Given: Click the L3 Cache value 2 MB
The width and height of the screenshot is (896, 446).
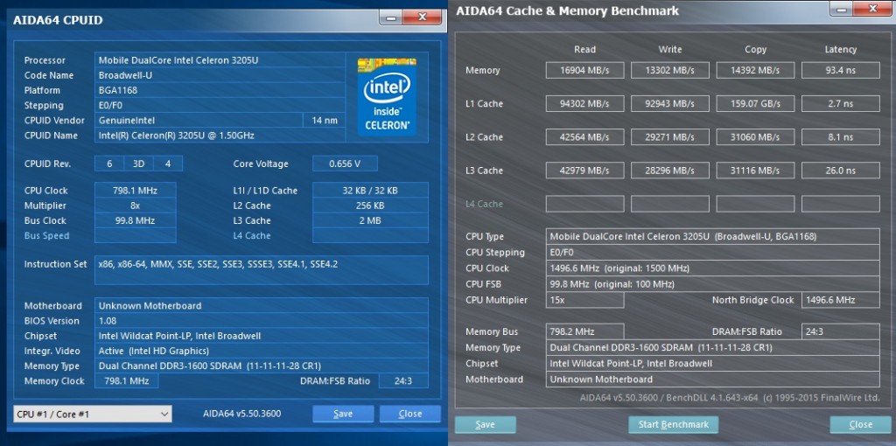Looking at the screenshot, I should tap(370, 220).
